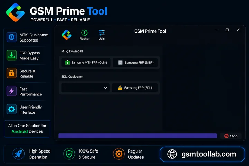Click the GSM Prime Tool window logo
Viewport: 249px width, 166px height.
(66, 35)
